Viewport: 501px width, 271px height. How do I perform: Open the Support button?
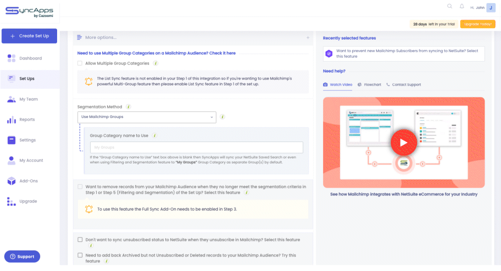(x=22, y=256)
